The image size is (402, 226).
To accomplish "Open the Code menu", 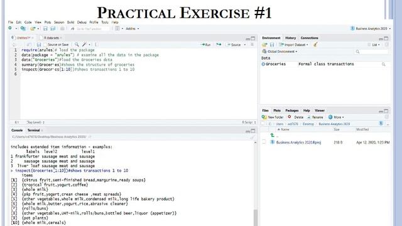I will pos(28,23).
